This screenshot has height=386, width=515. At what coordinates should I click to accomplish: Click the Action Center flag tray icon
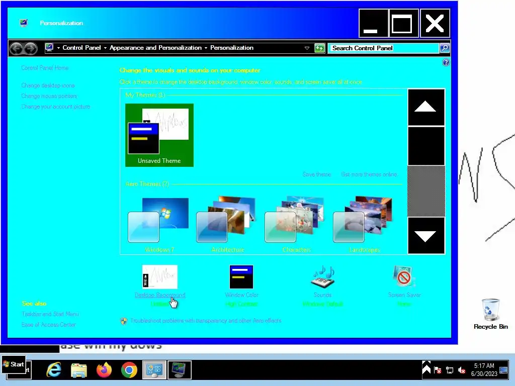[438, 370]
